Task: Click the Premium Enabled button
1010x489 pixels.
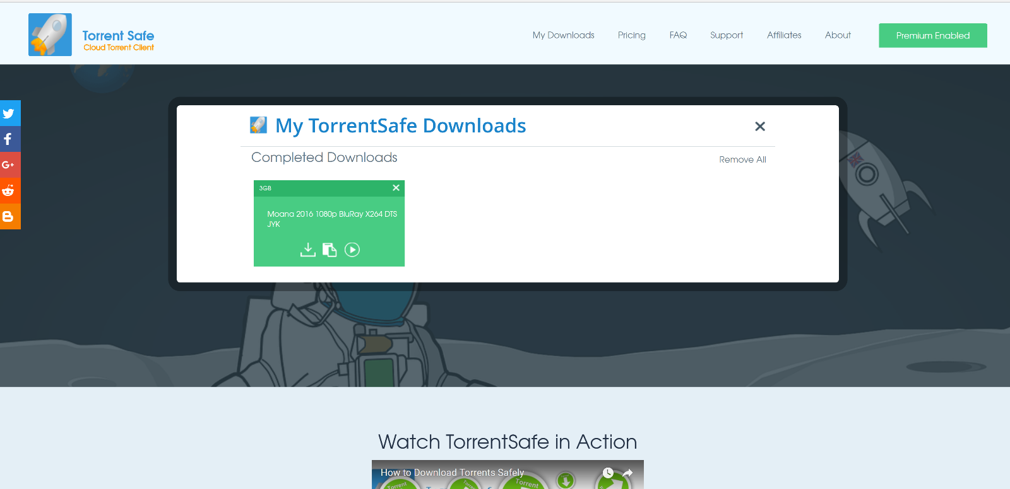Action: 933,35
